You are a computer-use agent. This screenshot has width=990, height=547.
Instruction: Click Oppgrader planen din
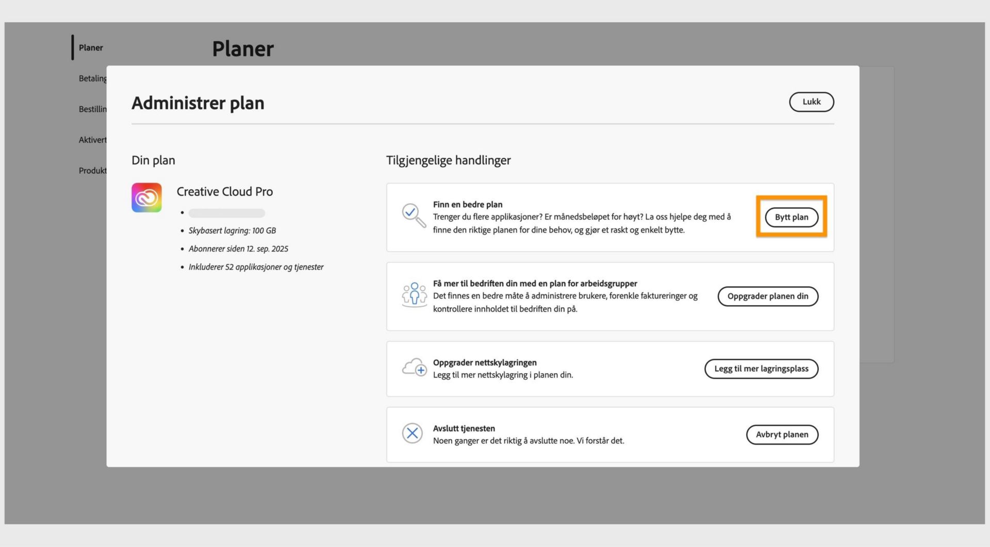click(768, 296)
